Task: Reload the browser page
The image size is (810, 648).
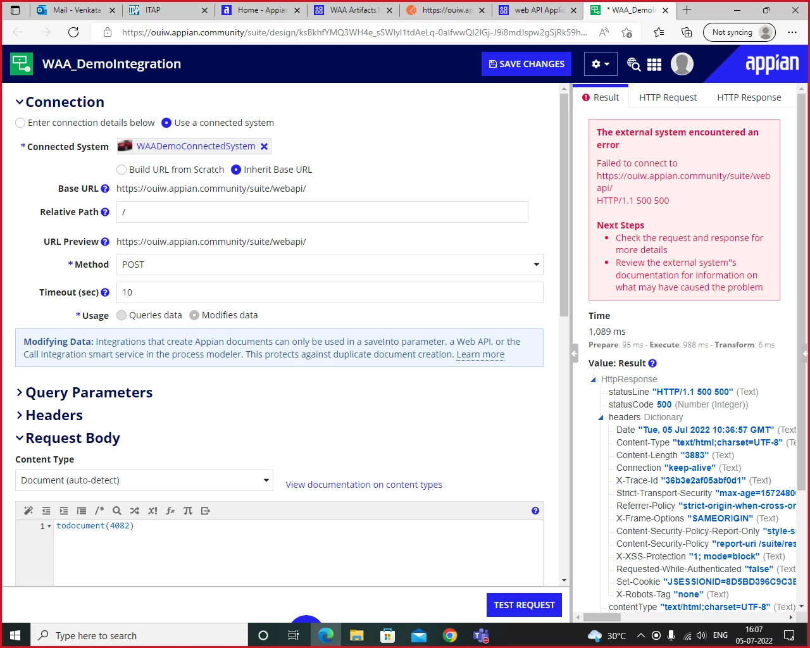Action: (x=73, y=32)
